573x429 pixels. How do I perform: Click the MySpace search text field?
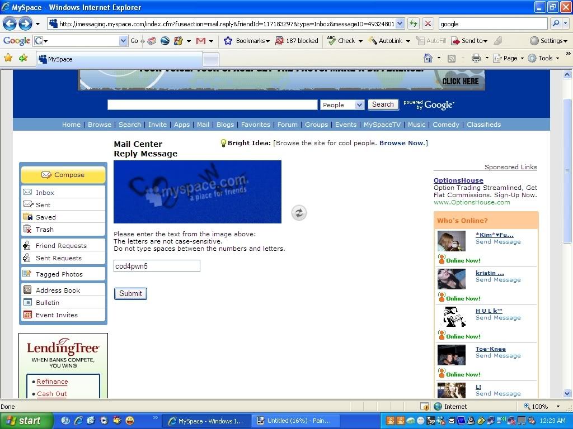click(212, 104)
